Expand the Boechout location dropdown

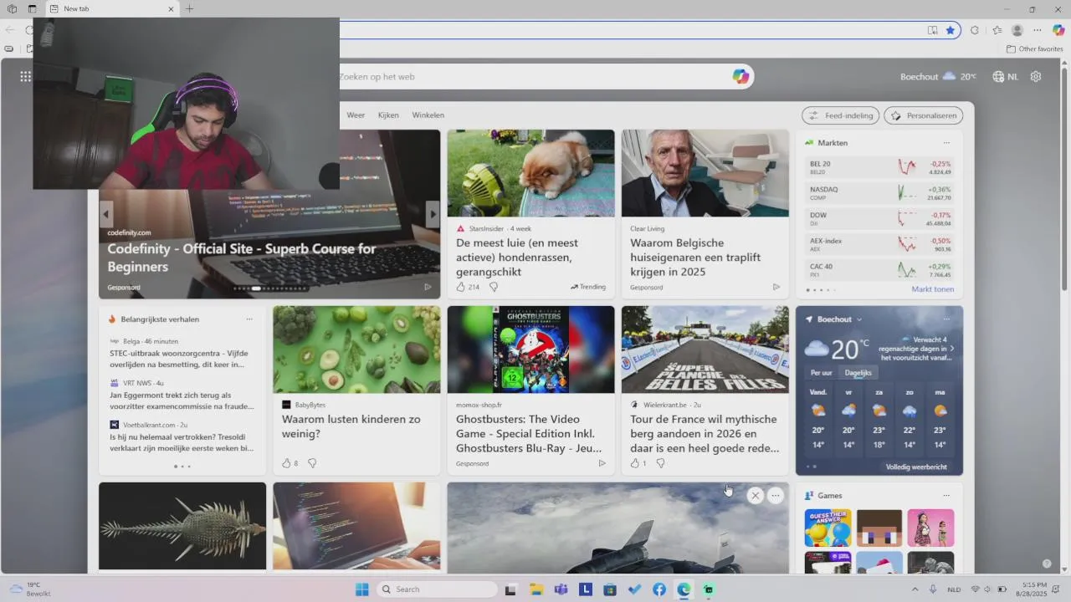(x=858, y=319)
